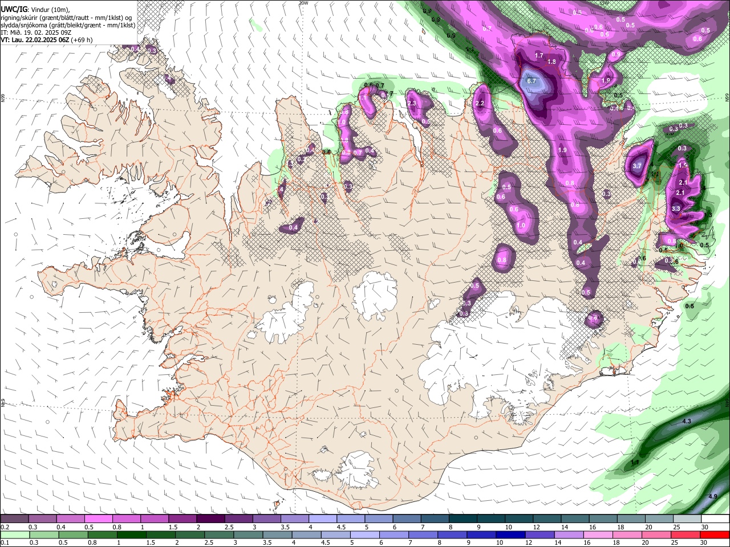Click the '18' label in the rain legend
This screenshot has height=547, width=730.
click(617, 543)
